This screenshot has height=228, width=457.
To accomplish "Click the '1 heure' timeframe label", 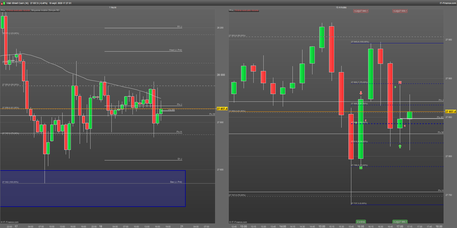I will [x=113, y=7].
